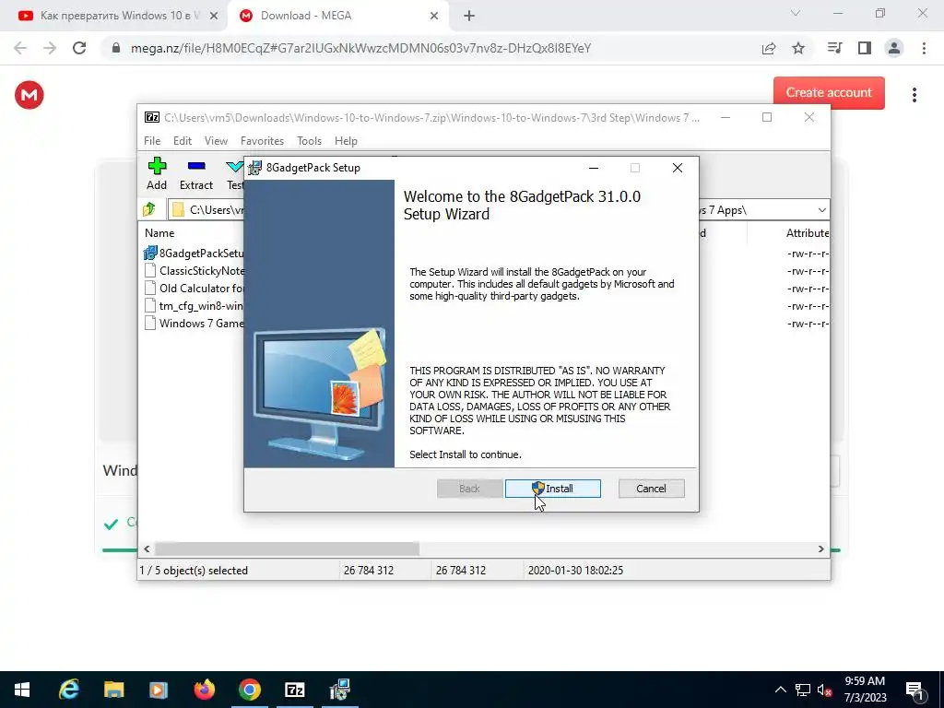Close the YouTube browser tab
Image resolution: width=944 pixels, height=708 pixels.
(x=214, y=17)
